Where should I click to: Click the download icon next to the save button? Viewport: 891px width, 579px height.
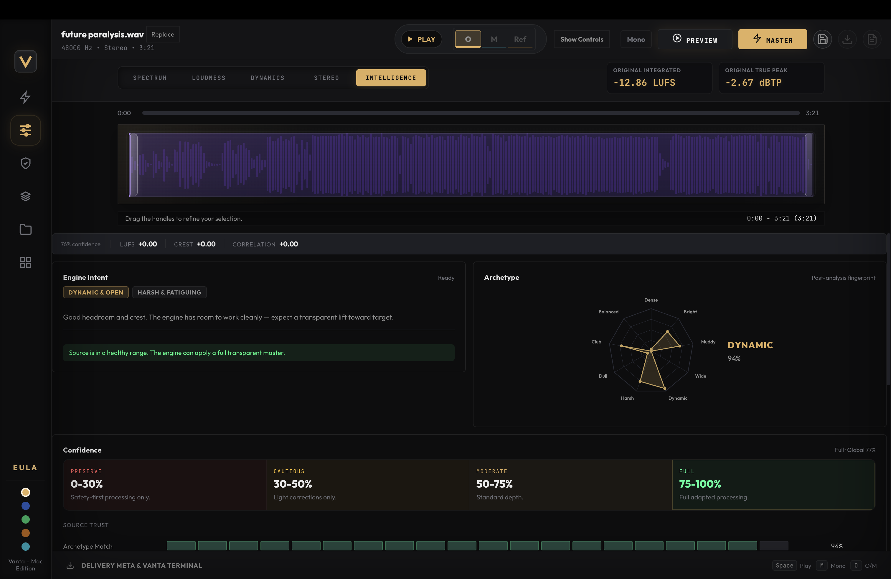tap(847, 39)
